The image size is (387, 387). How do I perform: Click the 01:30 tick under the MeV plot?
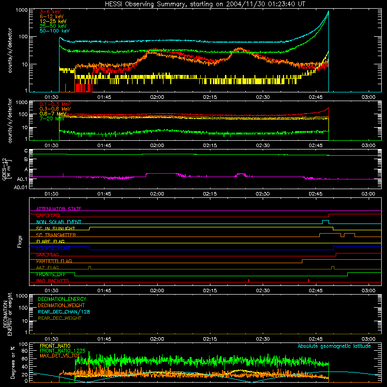click(51, 146)
